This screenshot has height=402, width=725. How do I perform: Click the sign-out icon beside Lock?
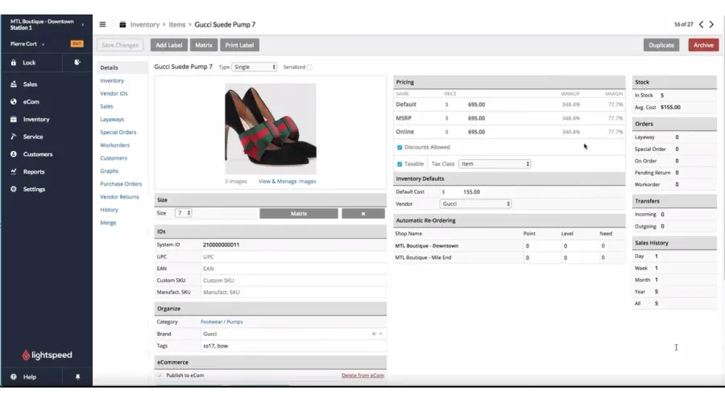click(x=77, y=62)
